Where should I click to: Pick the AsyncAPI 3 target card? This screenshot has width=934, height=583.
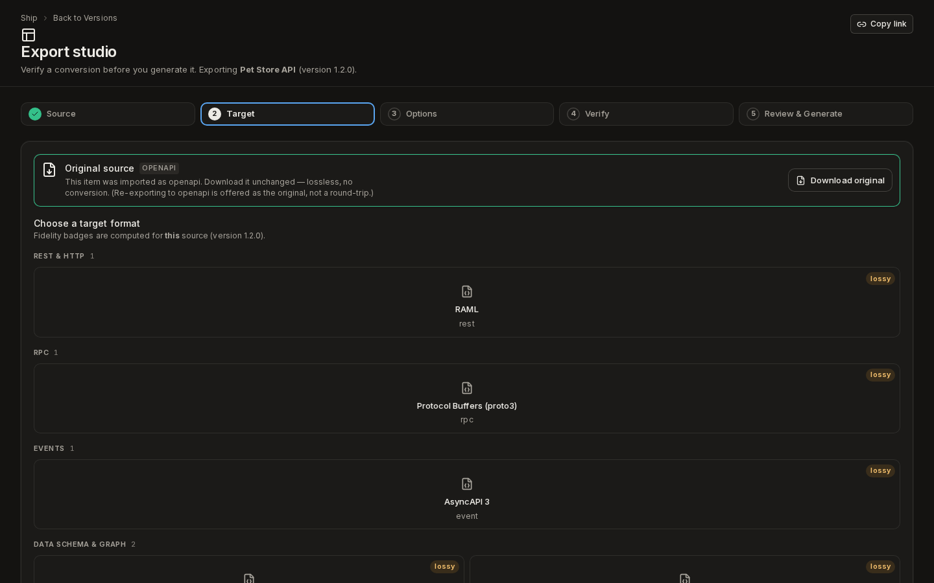[x=467, y=494]
